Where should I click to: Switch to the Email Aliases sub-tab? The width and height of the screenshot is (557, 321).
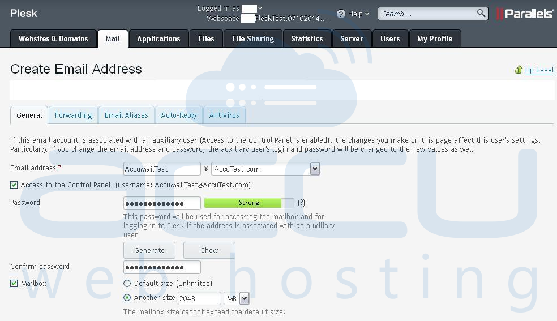(x=126, y=115)
